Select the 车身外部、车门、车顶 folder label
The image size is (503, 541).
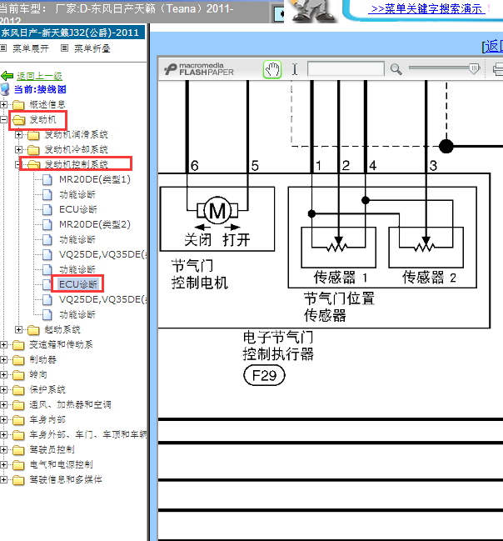(88, 434)
